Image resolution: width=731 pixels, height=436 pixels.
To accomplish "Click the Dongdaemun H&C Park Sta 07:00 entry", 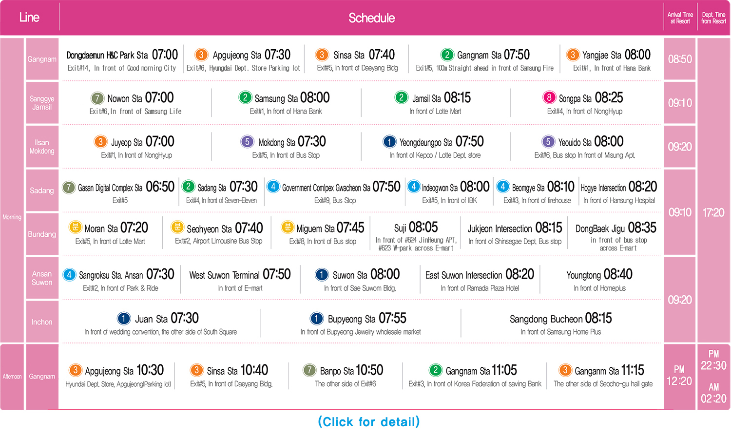I will click(x=122, y=60).
